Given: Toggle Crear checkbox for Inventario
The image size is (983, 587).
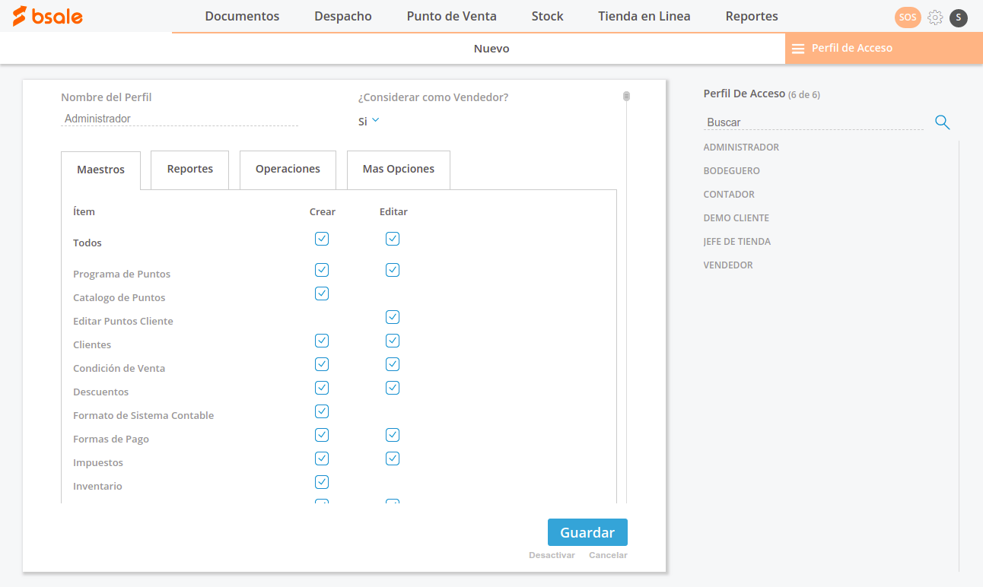Looking at the screenshot, I should click(x=322, y=482).
